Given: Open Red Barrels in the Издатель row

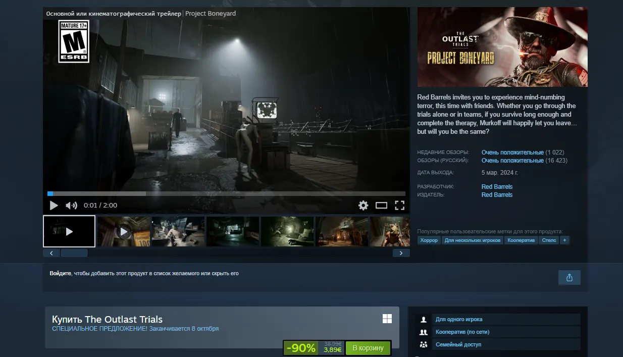Looking at the screenshot, I should [x=497, y=195].
